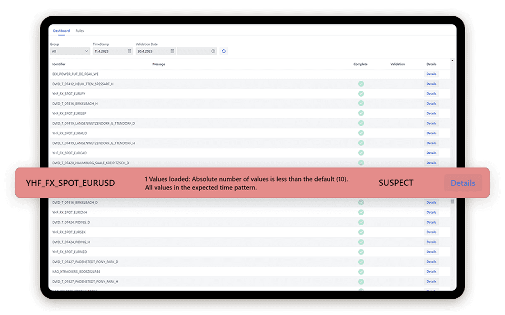Click Details for YHF_FX_SPOT_EURGBP

[x=431, y=113]
